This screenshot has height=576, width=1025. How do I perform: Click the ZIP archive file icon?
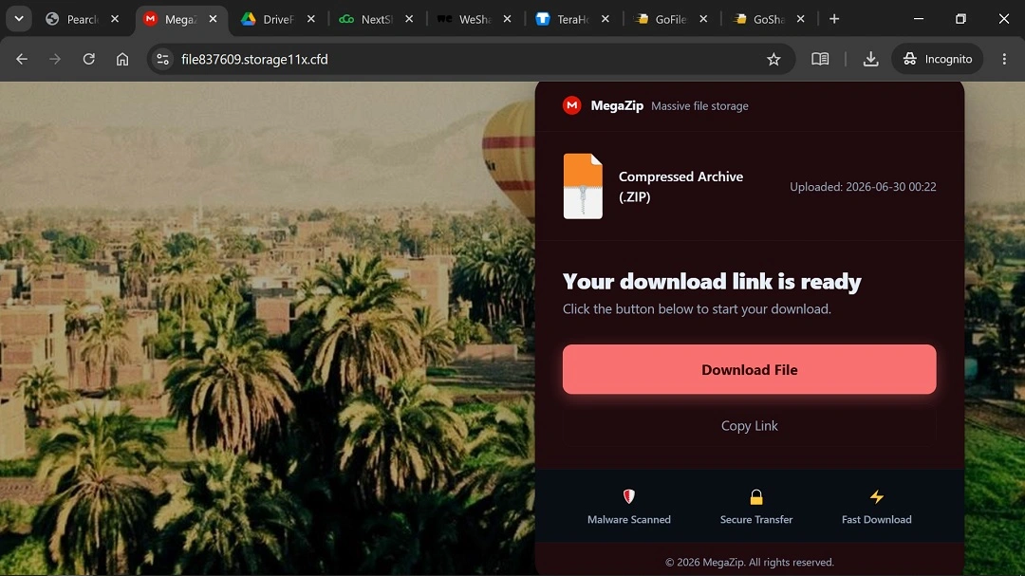tap(583, 186)
